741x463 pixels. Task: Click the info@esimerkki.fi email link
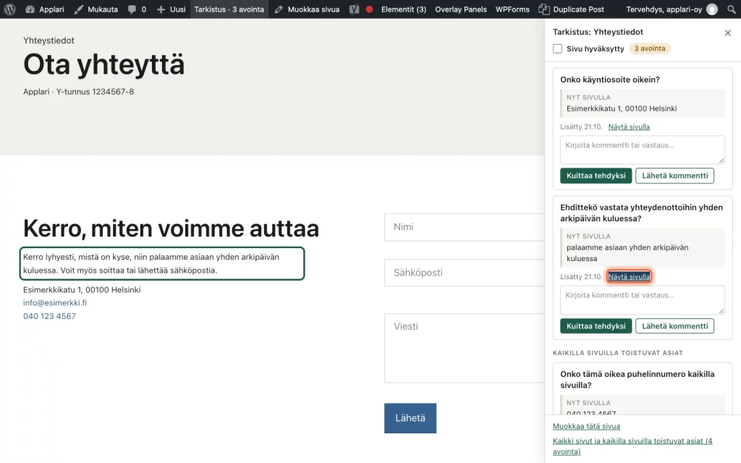pos(55,303)
